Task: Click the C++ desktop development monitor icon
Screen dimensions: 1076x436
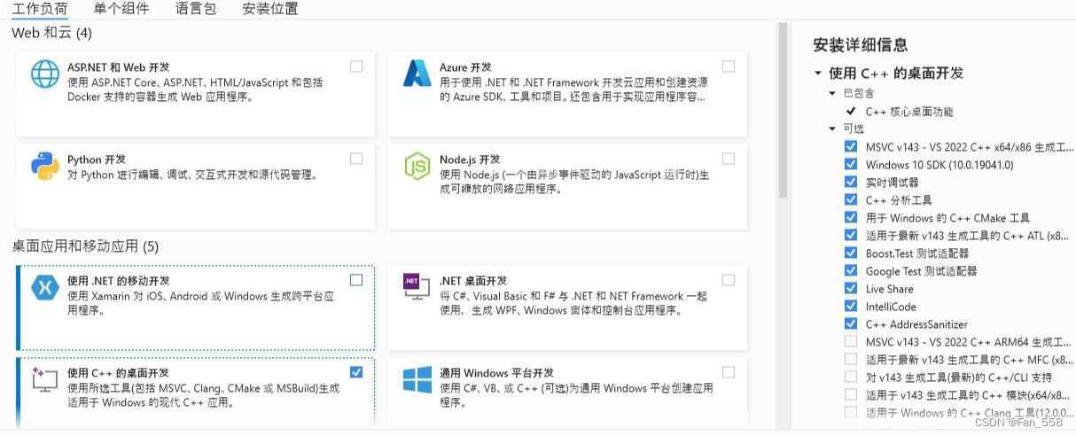Action: click(x=45, y=380)
